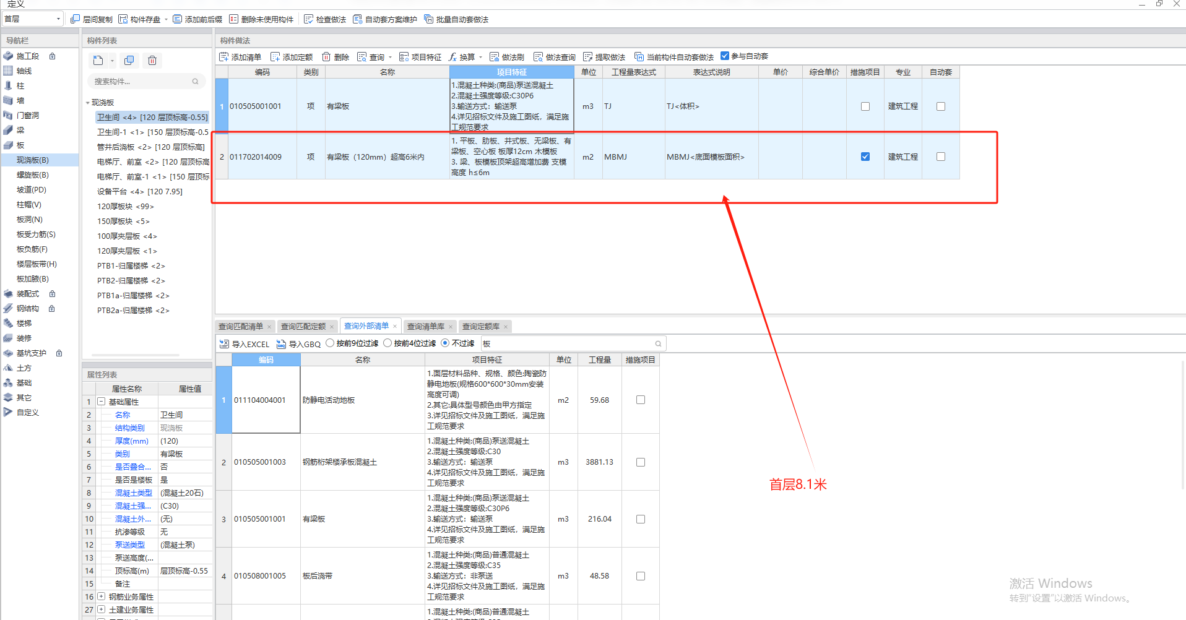Click 当前构件自动套做法

674,57
